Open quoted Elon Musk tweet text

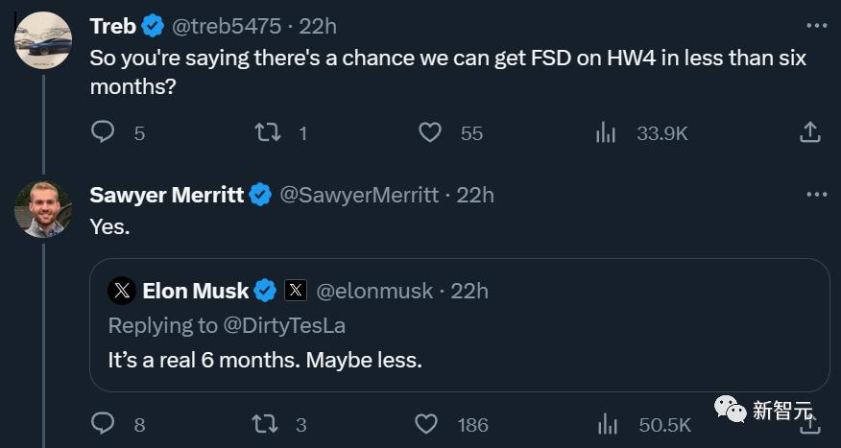click(265, 361)
